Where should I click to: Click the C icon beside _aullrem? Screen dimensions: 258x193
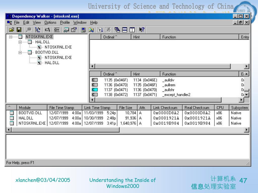pyautogui.click(x=95, y=85)
